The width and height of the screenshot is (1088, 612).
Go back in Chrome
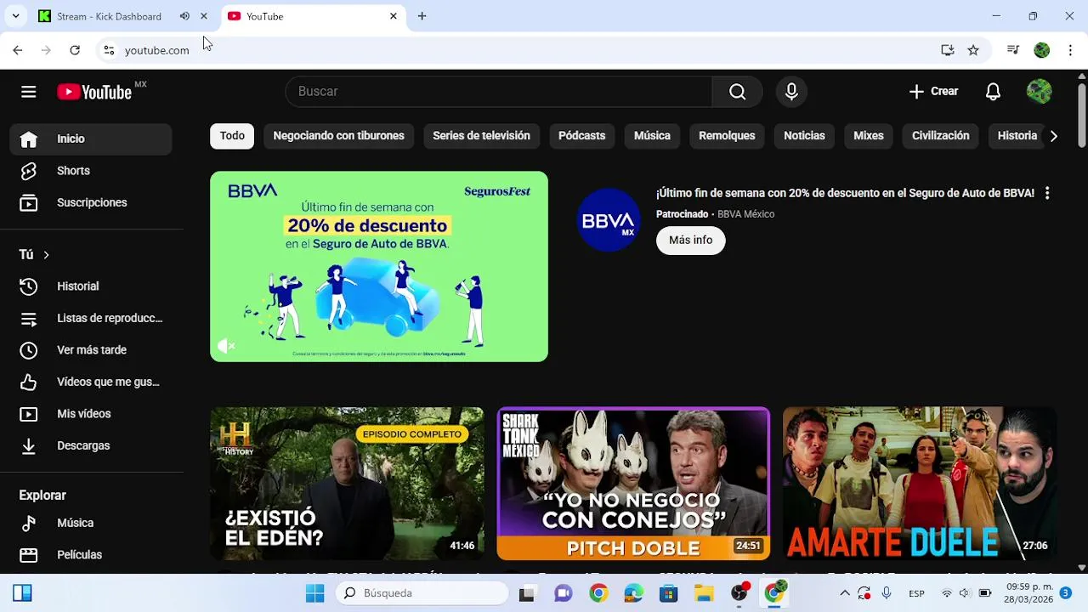[18, 50]
